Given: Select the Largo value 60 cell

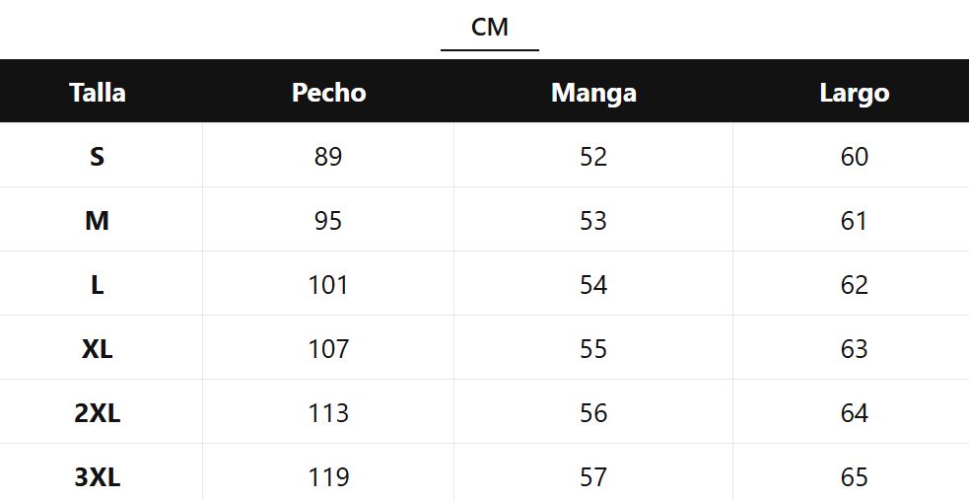Looking at the screenshot, I should click(x=854, y=157).
